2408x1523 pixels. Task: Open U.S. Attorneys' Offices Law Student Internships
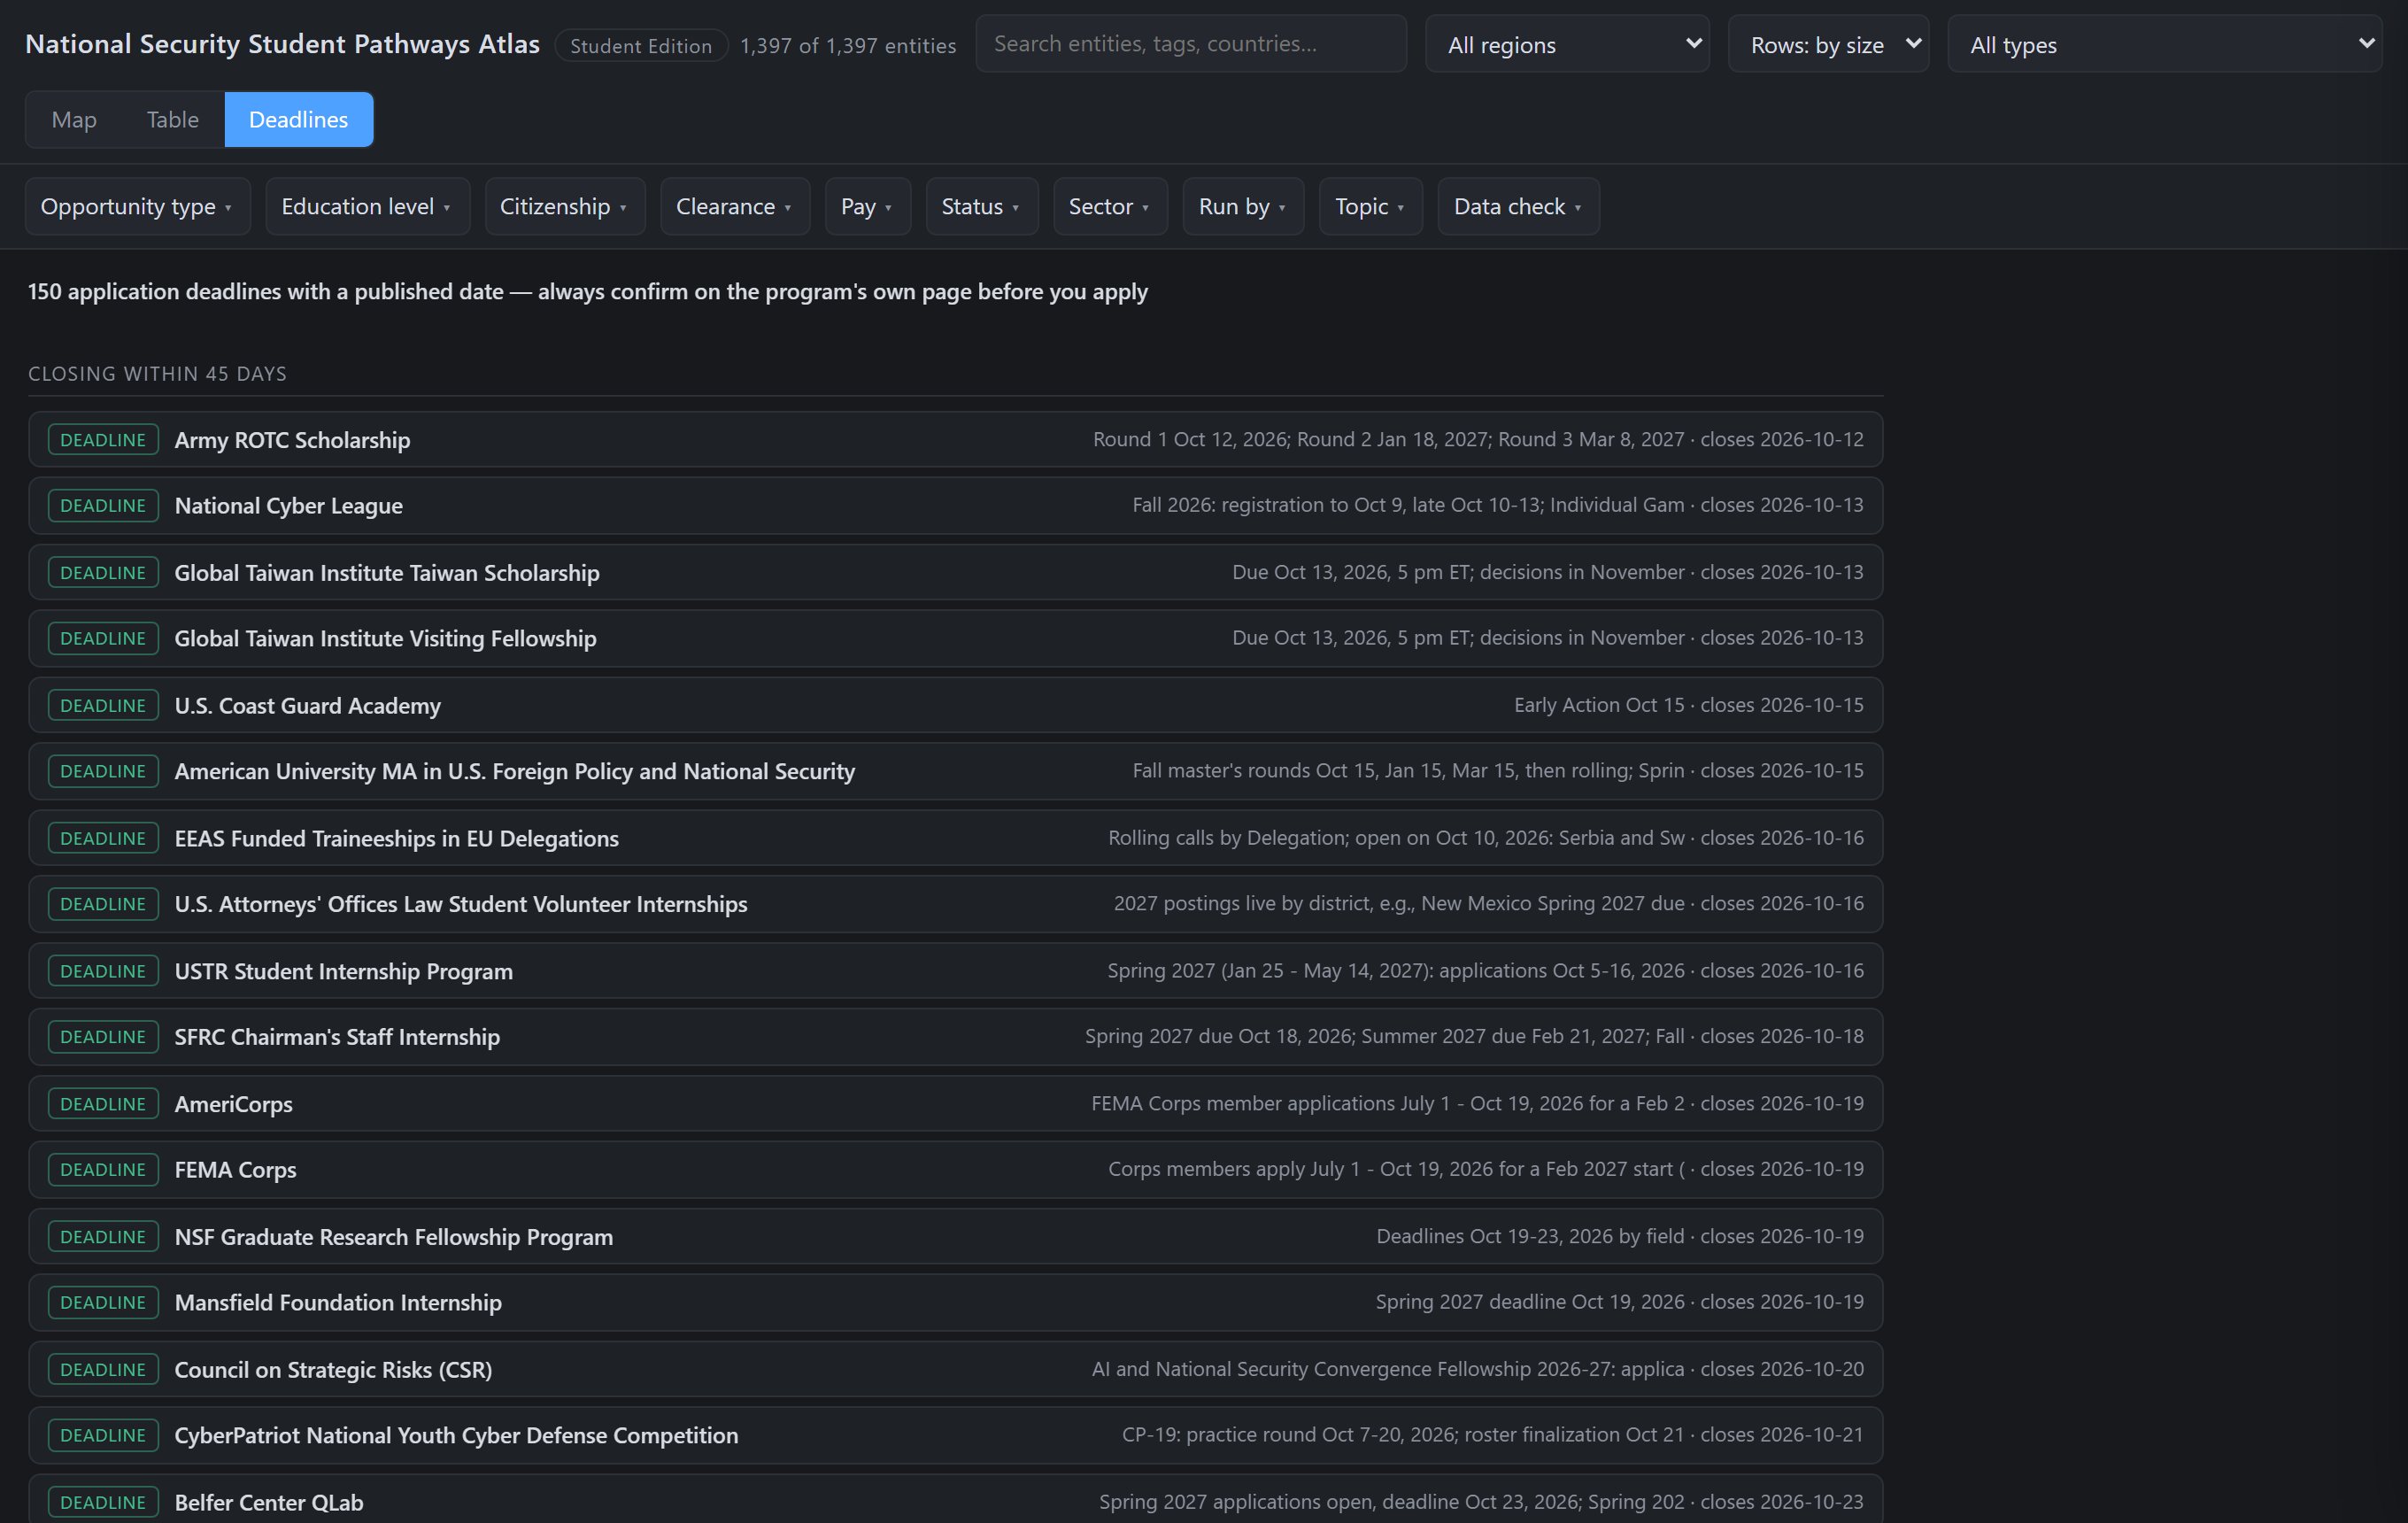955,905
